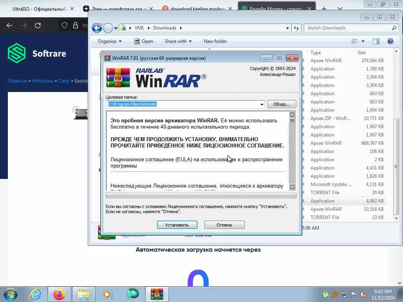Click the Отмена button in WinRAR installer

click(224, 225)
